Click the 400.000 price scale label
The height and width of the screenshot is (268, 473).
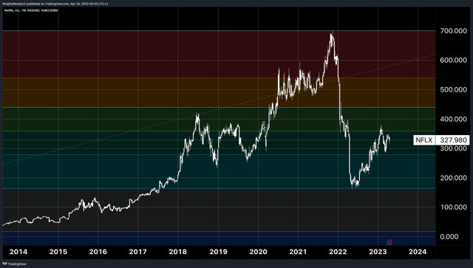click(x=453, y=119)
